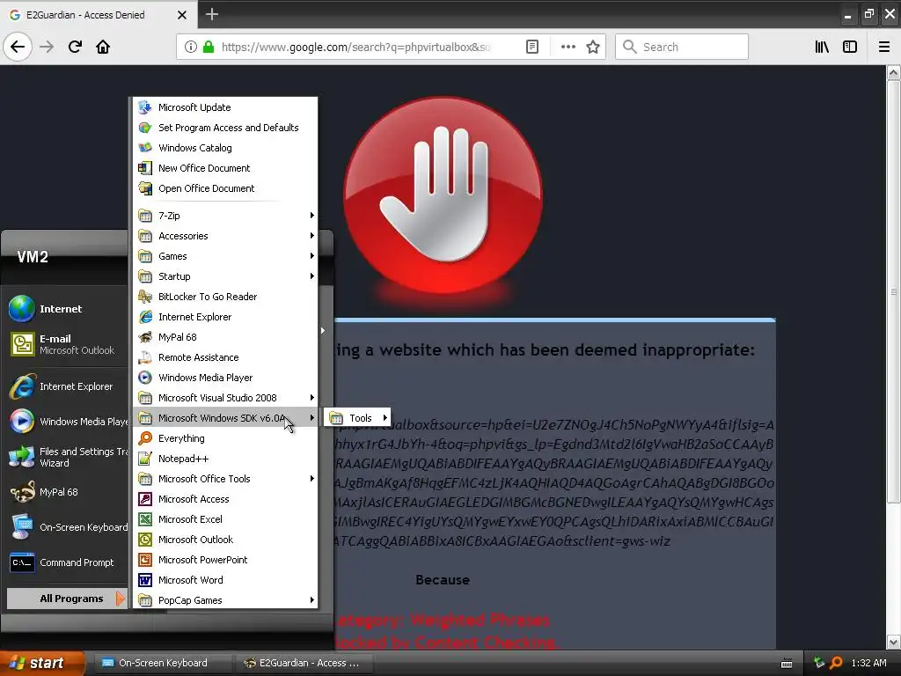
Task: Click Everything search tray icon
Action: pos(836,663)
